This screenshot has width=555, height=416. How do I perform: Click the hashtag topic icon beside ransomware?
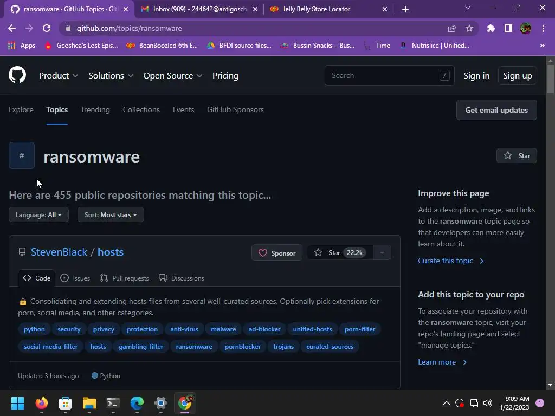22,155
